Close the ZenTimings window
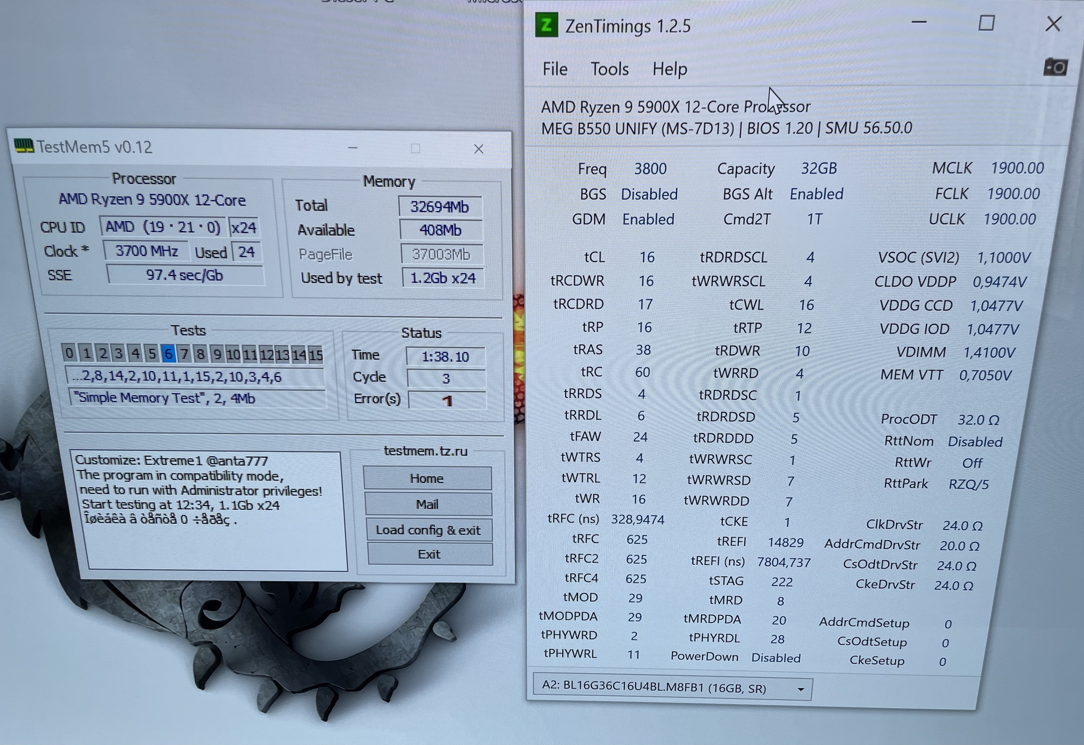Image resolution: width=1084 pixels, height=745 pixels. [x=1053, y=23]
